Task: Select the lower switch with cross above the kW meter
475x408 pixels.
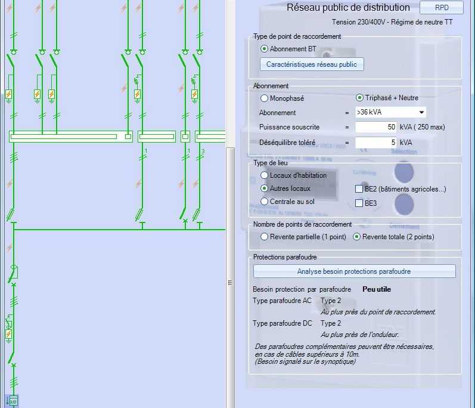Action: 12,358
